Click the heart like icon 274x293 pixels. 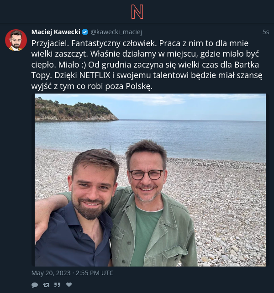click(x=69, y=285)
